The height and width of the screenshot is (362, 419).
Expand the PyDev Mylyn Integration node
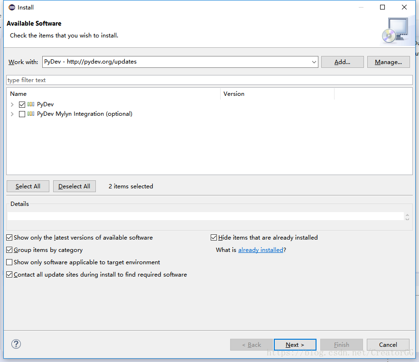pyautogui.click(x=12, y=114)
